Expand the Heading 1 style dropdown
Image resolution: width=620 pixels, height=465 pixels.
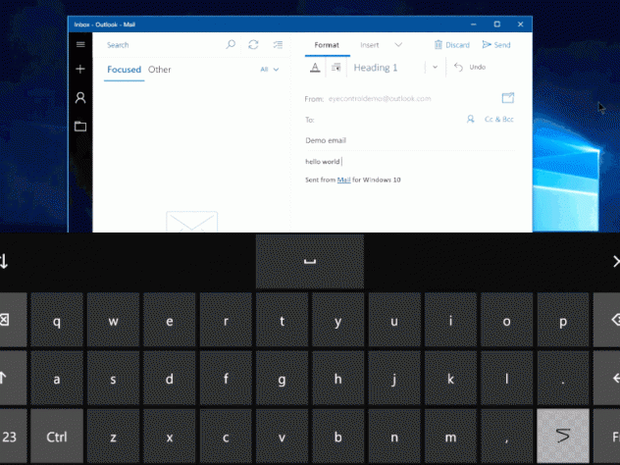(x=435, y=68)
